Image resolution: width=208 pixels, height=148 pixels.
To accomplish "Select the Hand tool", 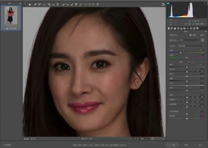I will coord(30,5).
